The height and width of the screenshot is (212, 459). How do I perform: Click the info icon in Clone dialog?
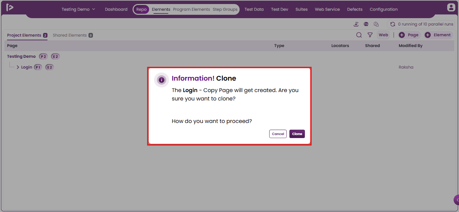point(162,80)
